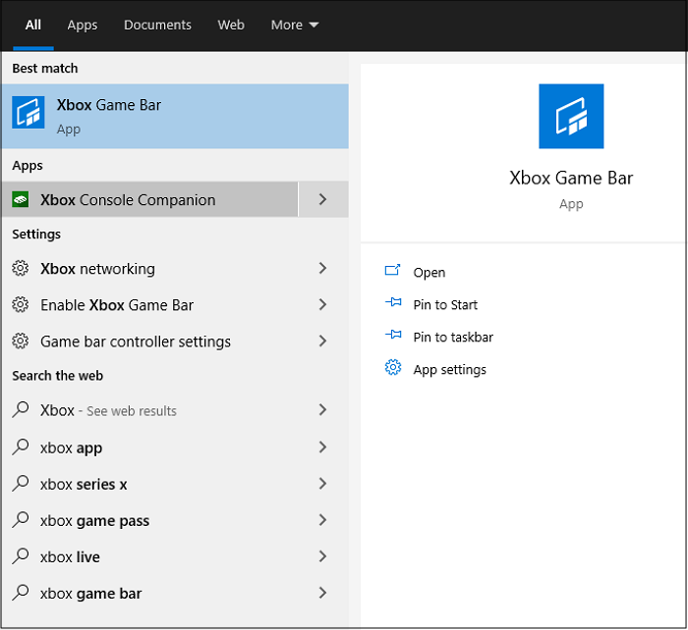Expand the Xbox Console Companion arrow
This screenshot has height=630, width=688.
point(322,199)
